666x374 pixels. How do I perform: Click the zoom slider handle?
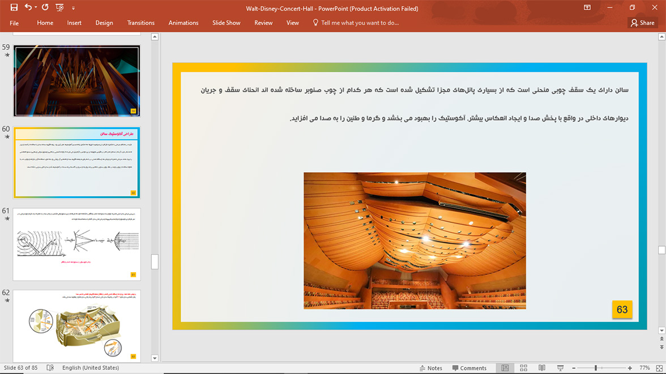(596, 368)
